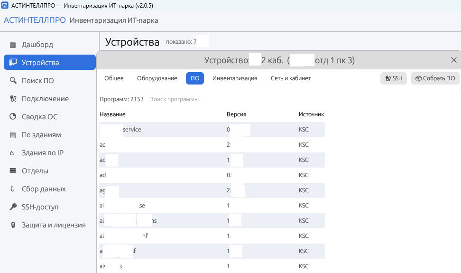Click the SSH button
461x273 pixels.
[394, 78]
